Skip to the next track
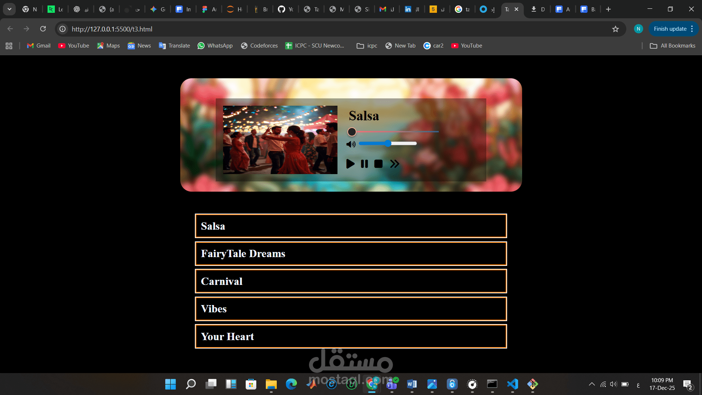 pos(395,164)
